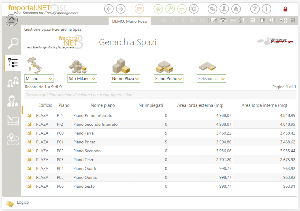The width and height of the screenshot is (300, 211).
Task: Open the messages envelope icon
Action: click(x=139, y=9)
